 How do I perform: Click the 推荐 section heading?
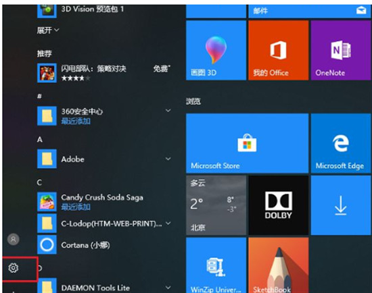45,53
